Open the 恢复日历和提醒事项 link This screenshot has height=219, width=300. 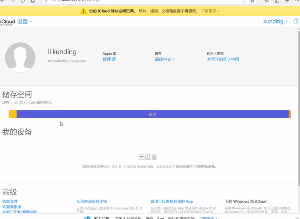[x=19, y=212]
